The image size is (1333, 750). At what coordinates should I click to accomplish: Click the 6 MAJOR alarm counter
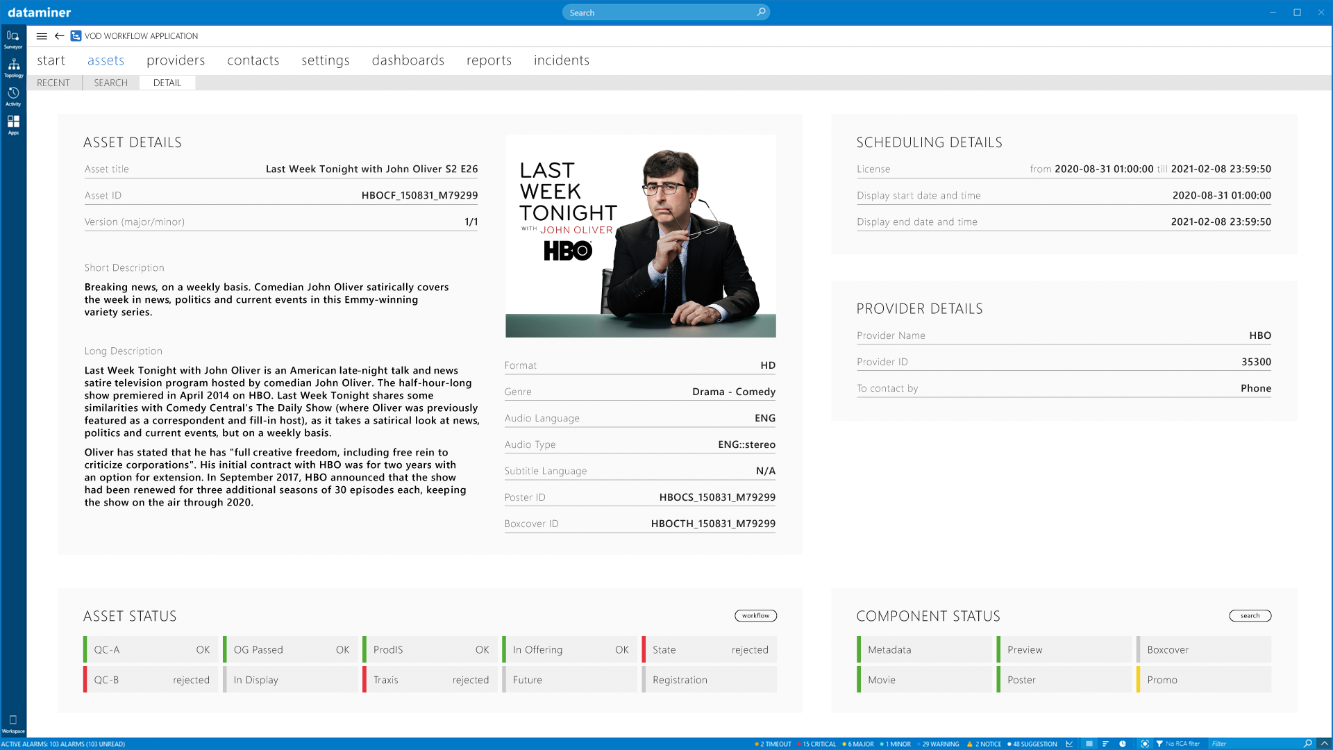[858, 744]
